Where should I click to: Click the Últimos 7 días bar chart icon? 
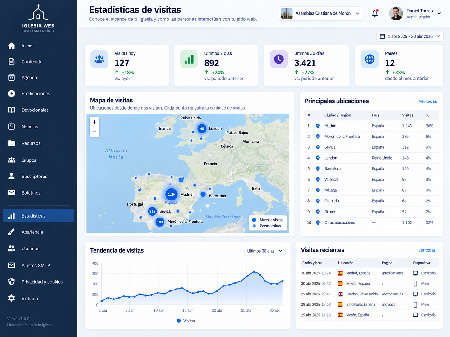[x=189, y=59]
